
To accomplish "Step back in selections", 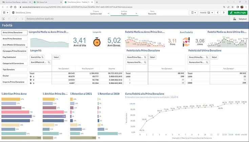I will [9, 19].
